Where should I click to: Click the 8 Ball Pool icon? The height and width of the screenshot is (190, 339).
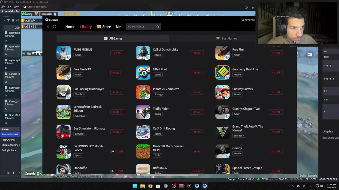point(143,73)
